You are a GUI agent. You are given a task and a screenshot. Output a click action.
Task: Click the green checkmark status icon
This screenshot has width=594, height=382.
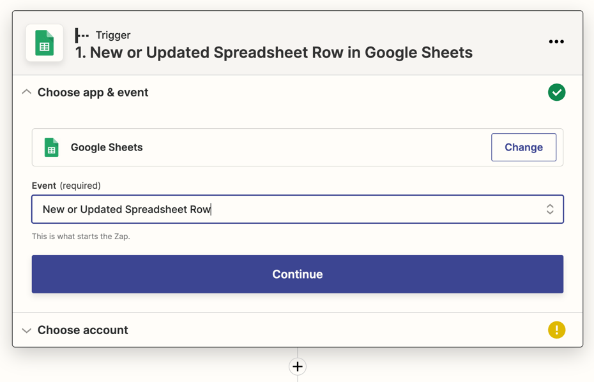556,92
